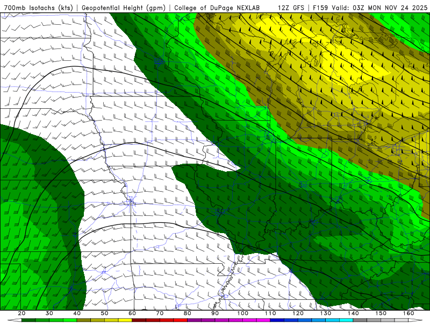
Task: Click the '110' value on the color scale
Action: point(270,313)
